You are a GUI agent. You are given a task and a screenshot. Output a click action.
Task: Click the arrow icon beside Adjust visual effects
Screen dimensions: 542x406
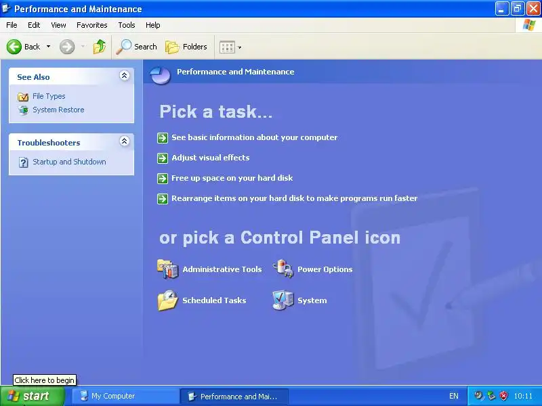pos(163,158)
